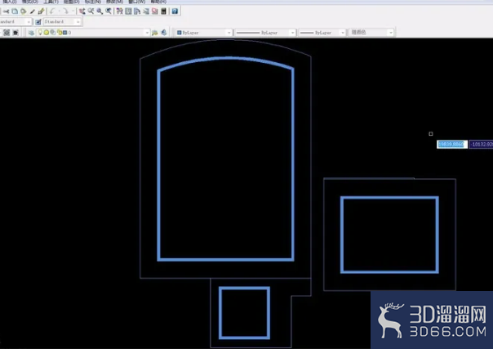493x349 pixels.
Task: Open the Sheet Set Manager icon
Action: click(x=146, y=11)
